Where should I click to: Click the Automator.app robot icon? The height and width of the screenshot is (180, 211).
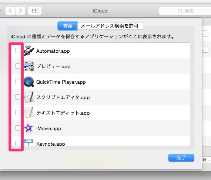[x=29, y=50]
